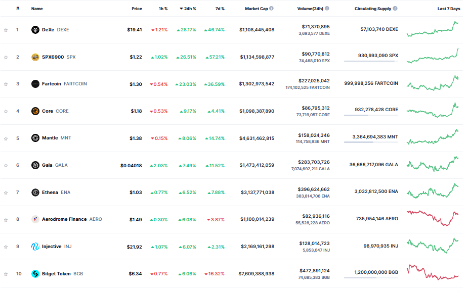Click the Ethena coin logo icon

point(35,192)
